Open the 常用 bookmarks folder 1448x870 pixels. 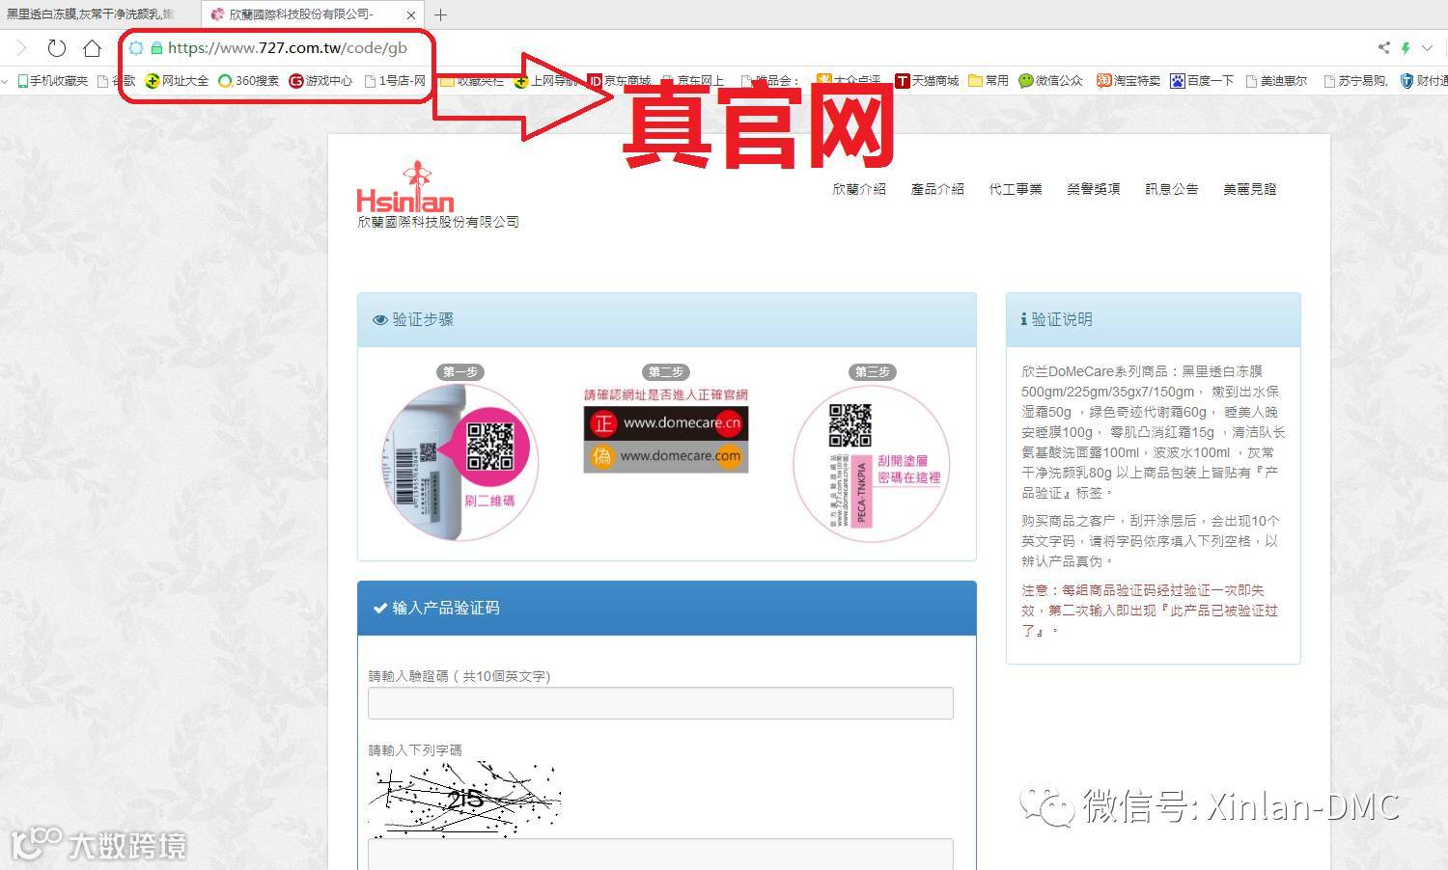point(989,81)
